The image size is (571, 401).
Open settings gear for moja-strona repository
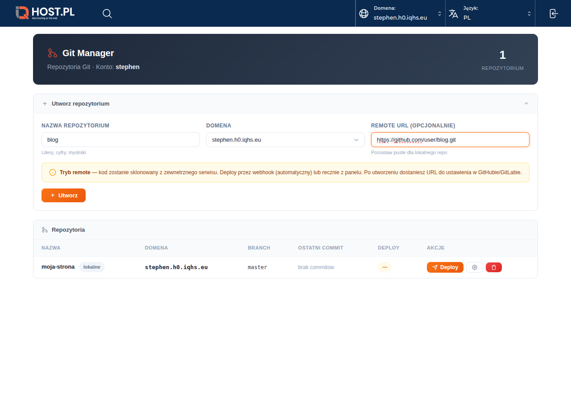pyautogui.click(x=475, y=267)
